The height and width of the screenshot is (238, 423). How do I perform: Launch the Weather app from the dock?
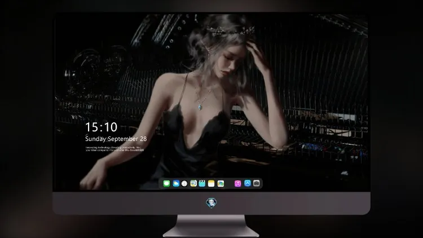click(176, 183)
